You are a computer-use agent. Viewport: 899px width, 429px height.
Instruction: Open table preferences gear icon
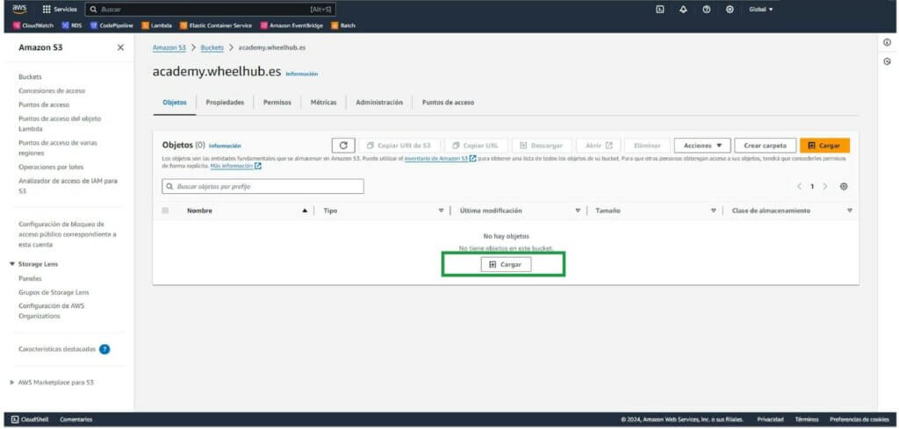tap(844, 187)
